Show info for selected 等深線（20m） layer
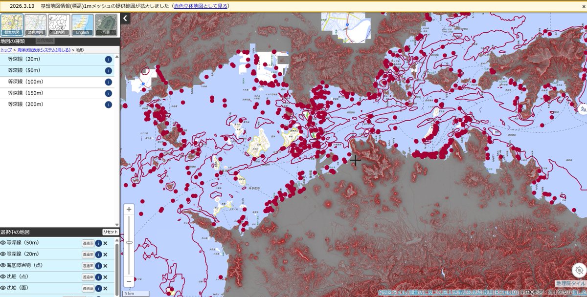 pyautogui.click(x=98, y=255)
